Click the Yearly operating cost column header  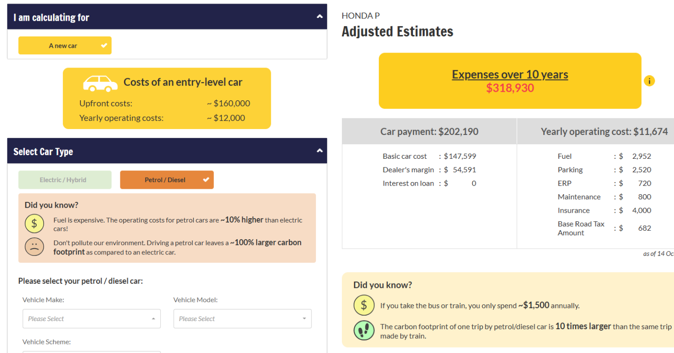pyautogui.click(x=604, y=131)
